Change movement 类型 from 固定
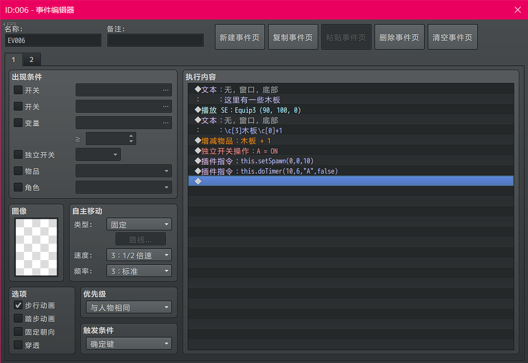The height and width of the screenshot is (363, 528). tap(139, 224)
